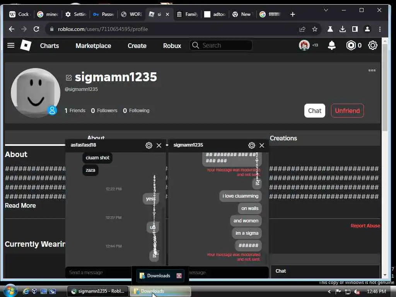Screen dimensions: 396x297
Task: Open Roblox settings gear in navbar
Action: tap(373, 46)
